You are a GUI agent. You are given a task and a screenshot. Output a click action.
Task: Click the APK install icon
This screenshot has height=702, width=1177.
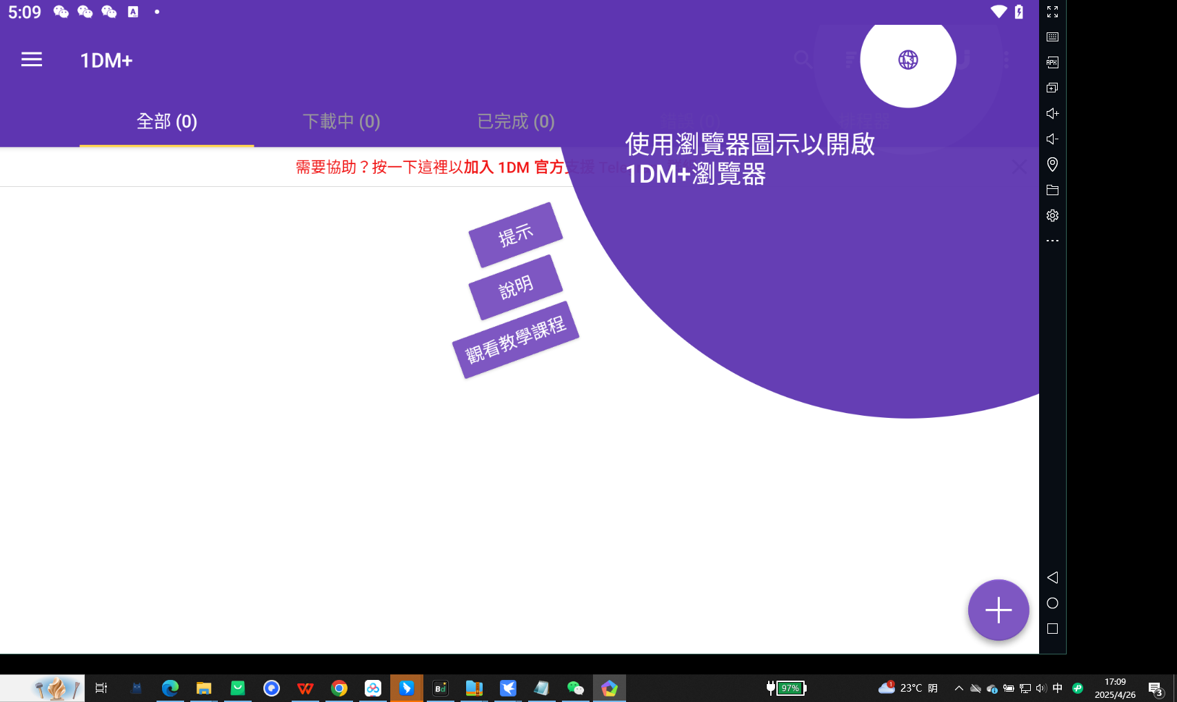[x=1052, y=63]
